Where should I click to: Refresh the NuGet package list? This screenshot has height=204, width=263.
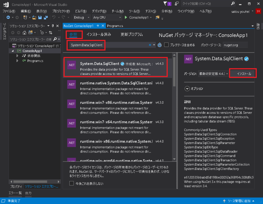(159, 45)
